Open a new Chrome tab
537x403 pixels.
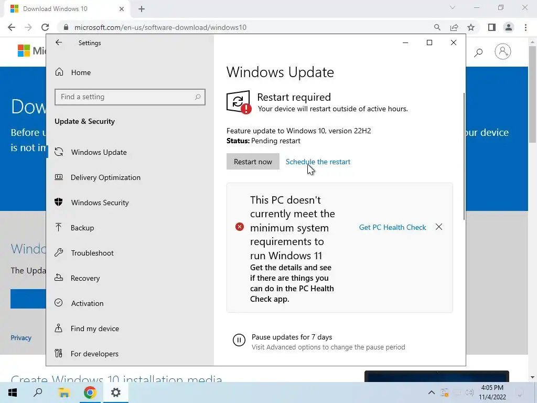click(142, 9)
